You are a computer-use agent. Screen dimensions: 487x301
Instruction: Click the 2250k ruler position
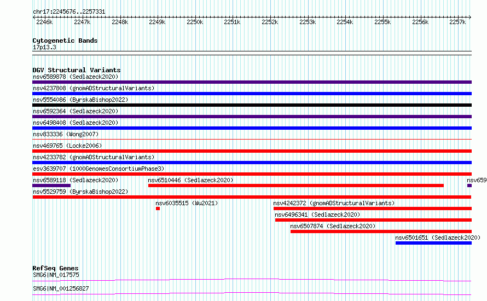195,22
